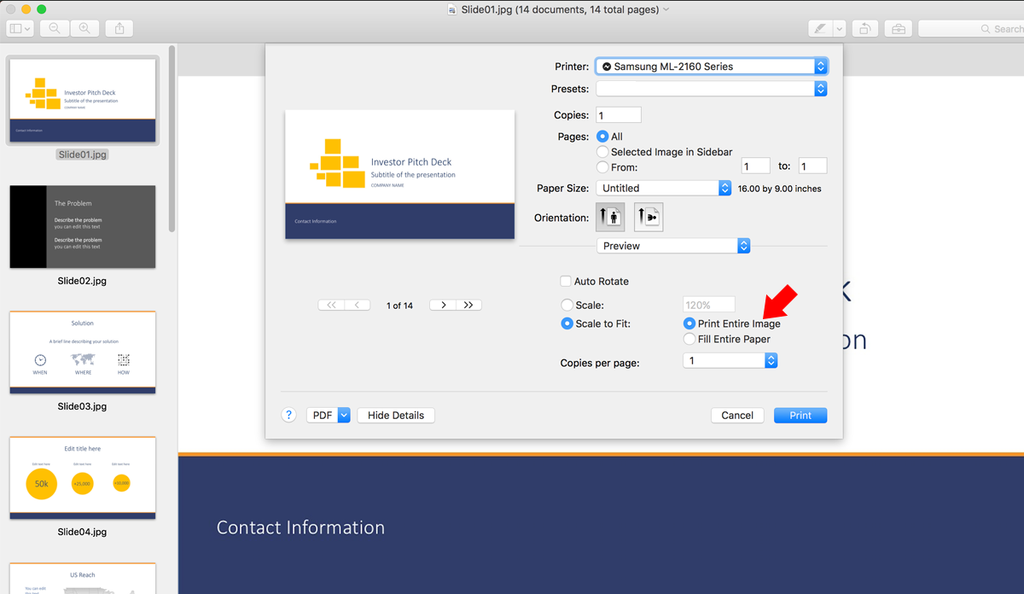Select the All pages radio button
This screenshot has height=594, width=1024.
click(603, 137)
